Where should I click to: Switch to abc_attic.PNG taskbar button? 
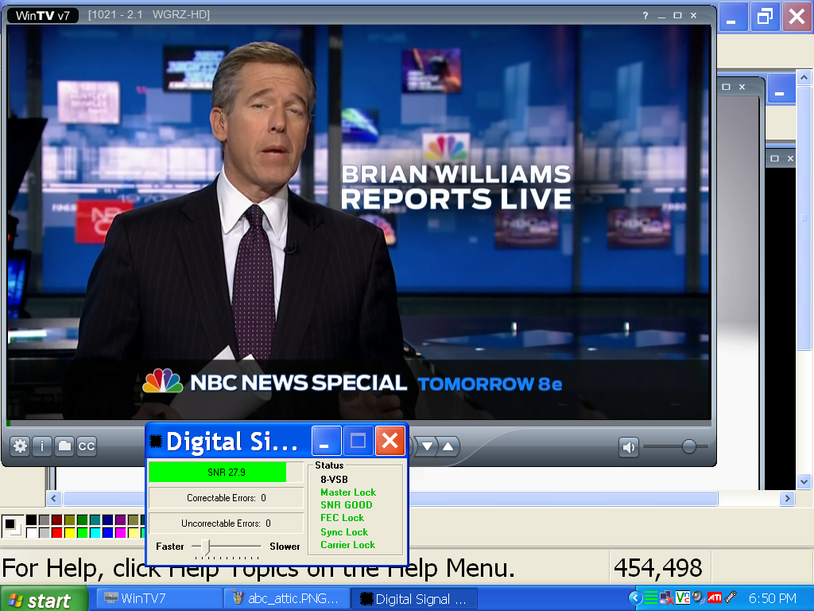click(285, 598)
